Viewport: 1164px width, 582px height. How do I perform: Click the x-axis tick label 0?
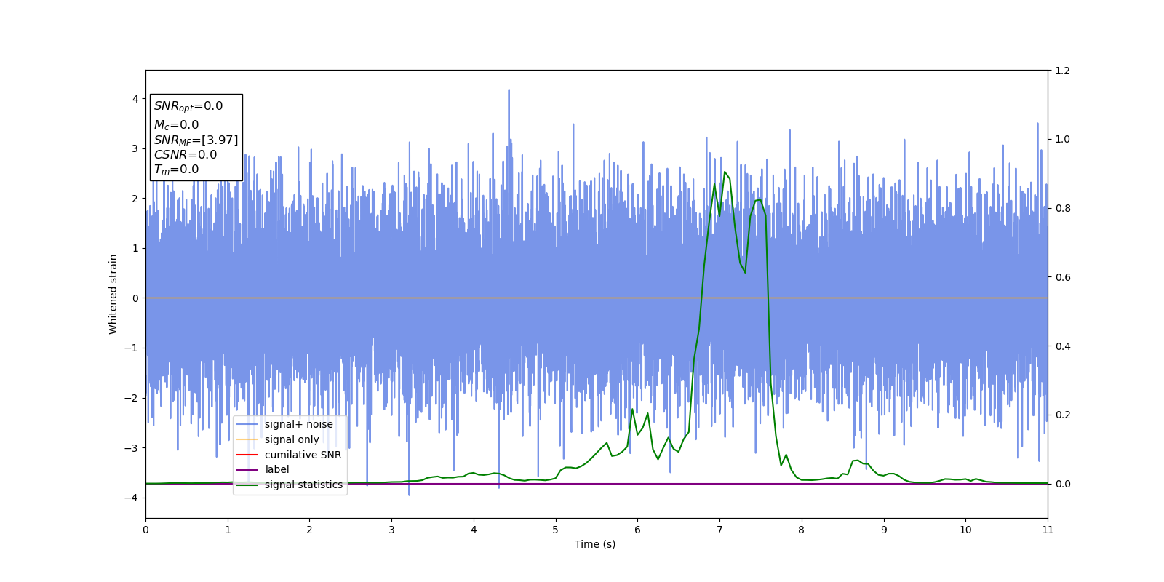[x=145, y=530]
